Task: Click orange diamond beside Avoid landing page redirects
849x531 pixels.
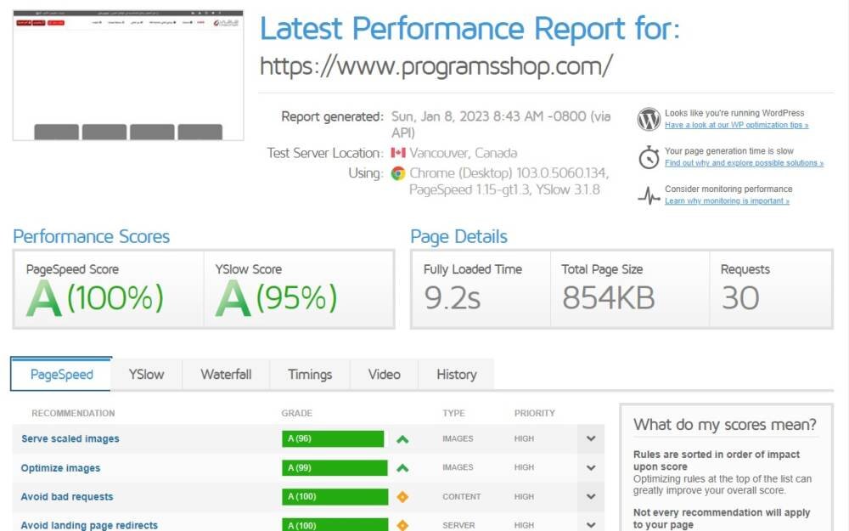Action: click(x=402, y=525)
